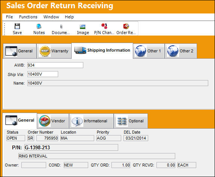Select the lower General tab
This screenshot has height=177, width=215.
click(20, 120)
